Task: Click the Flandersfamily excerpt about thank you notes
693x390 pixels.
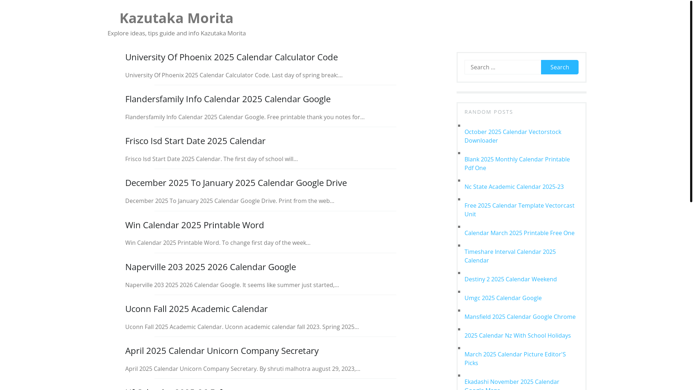Action: coord(245,117)
